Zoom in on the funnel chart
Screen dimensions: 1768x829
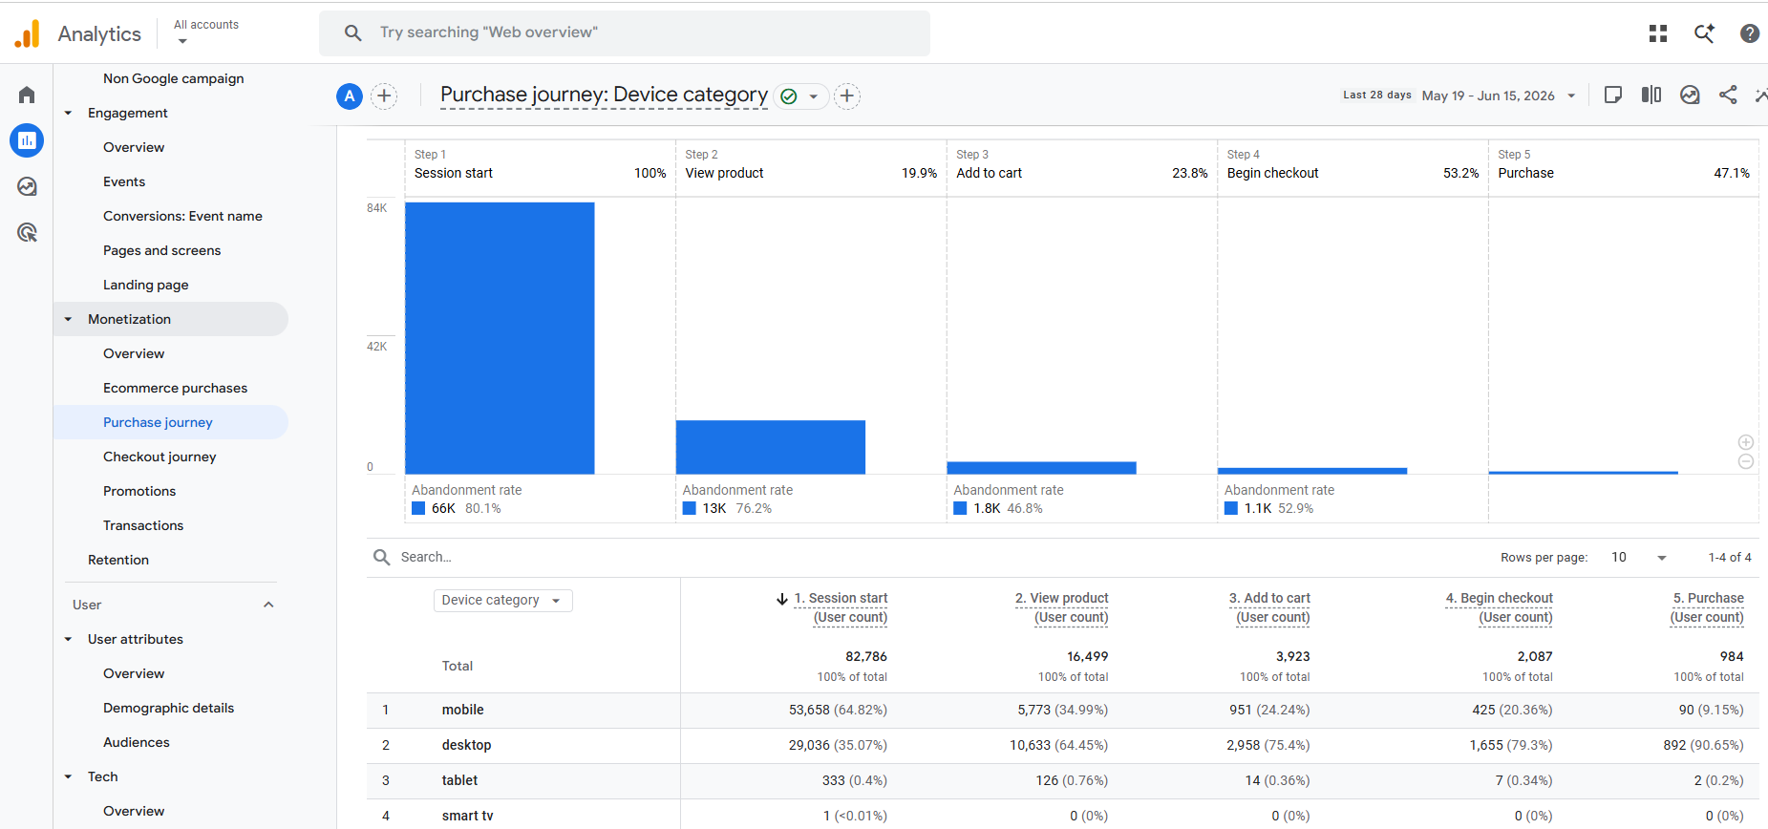[1746, 442]
